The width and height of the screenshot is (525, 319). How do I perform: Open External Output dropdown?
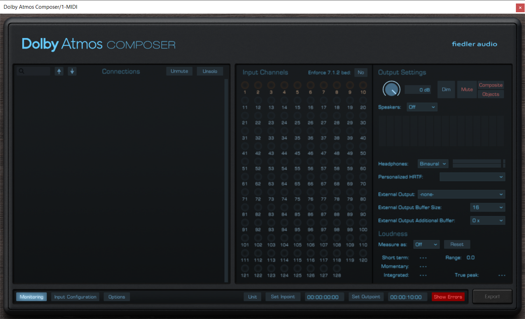pos(461,194)
